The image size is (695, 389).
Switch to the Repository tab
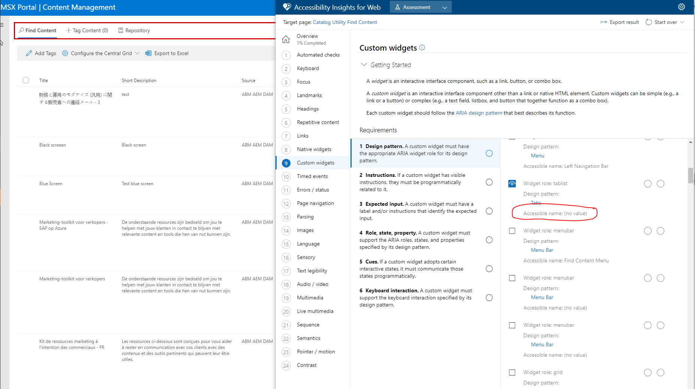point(134,30)
